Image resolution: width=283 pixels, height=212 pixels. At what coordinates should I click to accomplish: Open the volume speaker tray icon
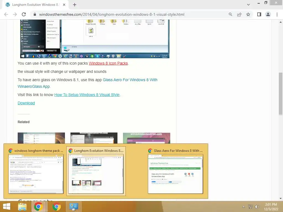tap(257, 207)
